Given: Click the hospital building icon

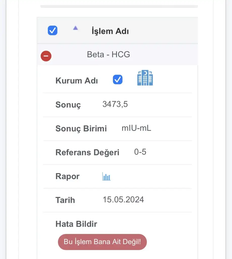Looking at the screenshot, I should 145,78.
